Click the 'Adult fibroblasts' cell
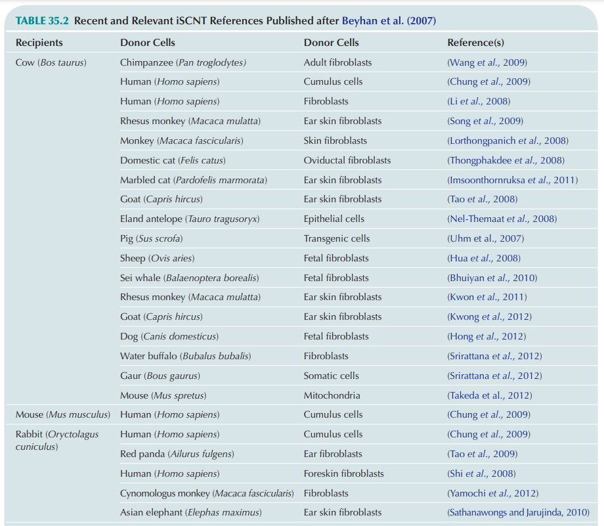Image resolution: width=604 pixels, height=526 pixels. tap(338, 63)
